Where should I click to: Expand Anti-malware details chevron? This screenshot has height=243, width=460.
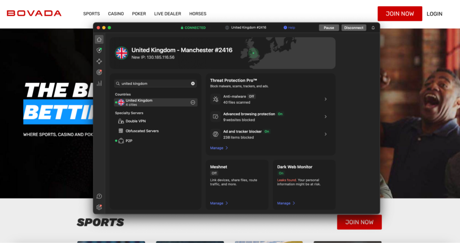pos(326,99)
